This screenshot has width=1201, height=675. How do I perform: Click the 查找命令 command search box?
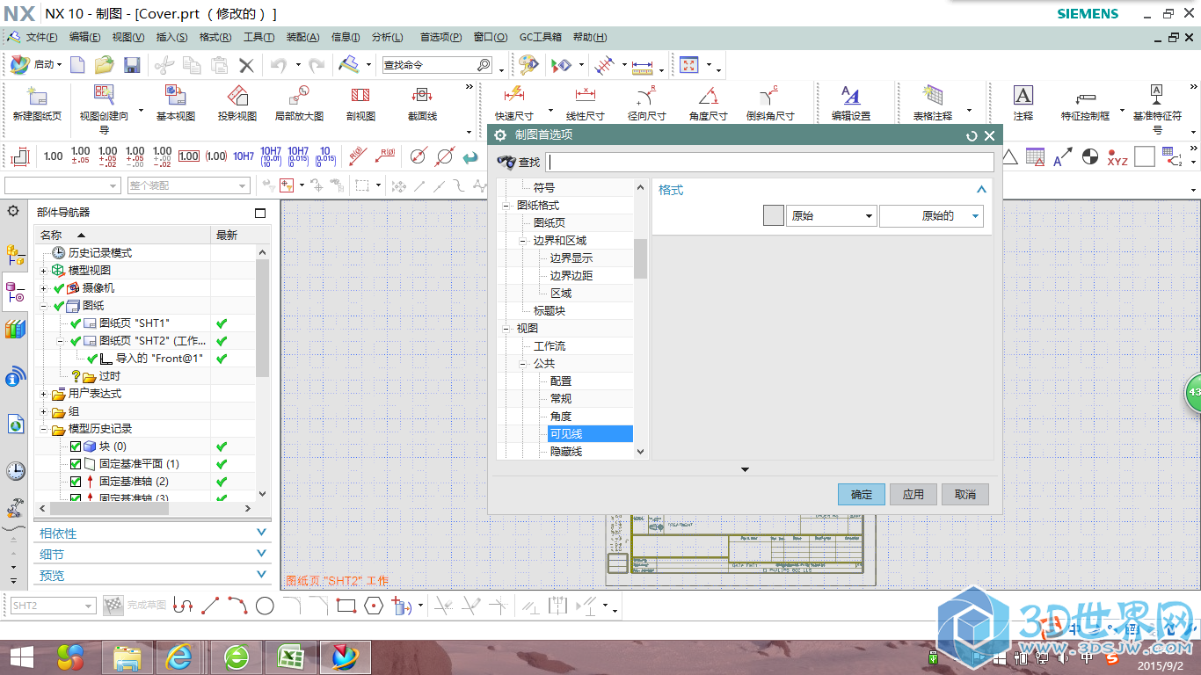pyautogui.click(x=437, y=65)
